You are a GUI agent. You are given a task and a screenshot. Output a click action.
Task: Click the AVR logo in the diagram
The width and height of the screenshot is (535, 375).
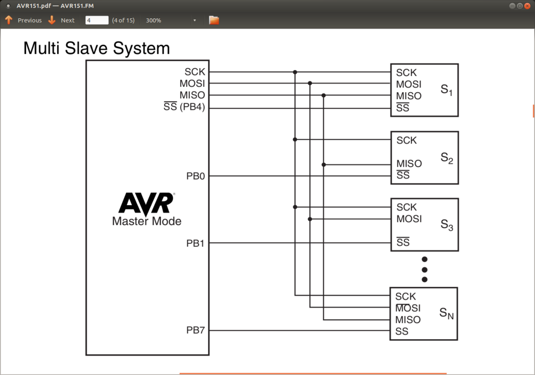(146, 204)
